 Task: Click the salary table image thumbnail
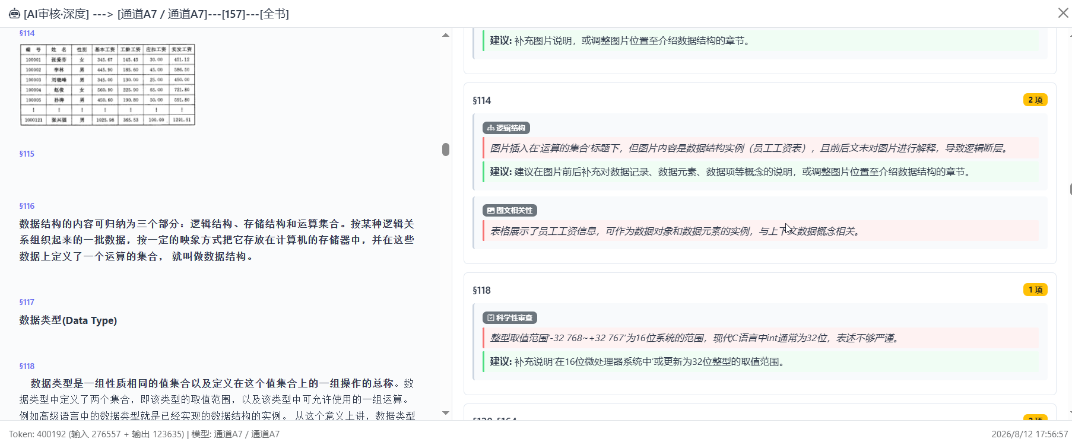(x=107, y=84)
